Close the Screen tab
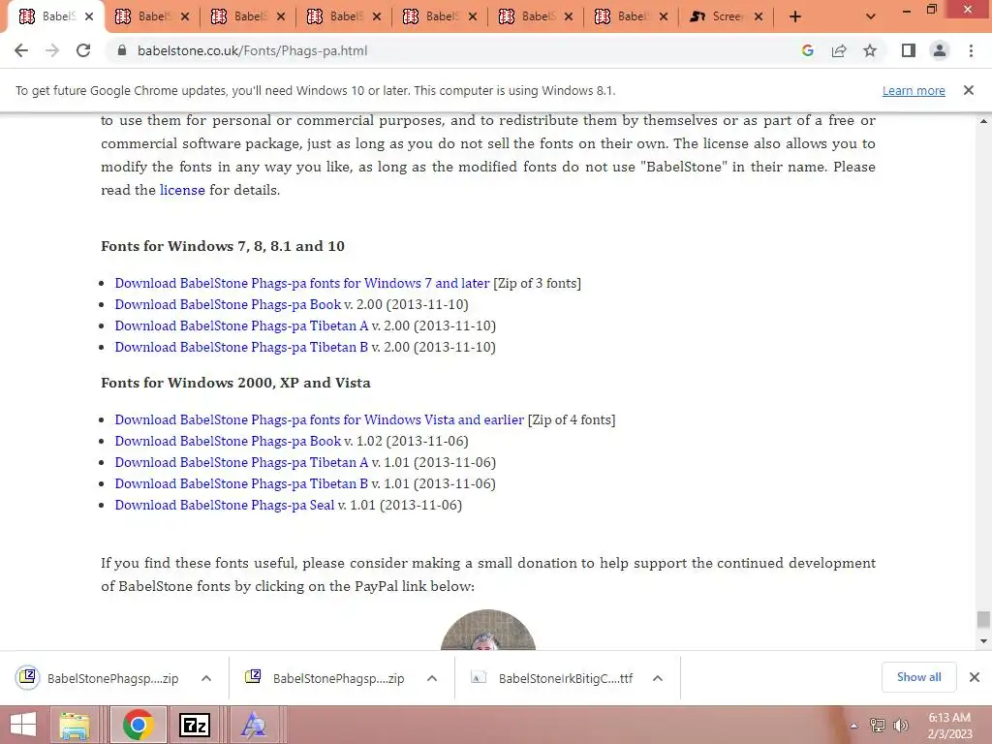The height and width of the screenshot is (744, 992). (x=759, y=16)
